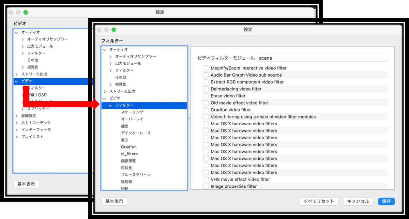
Task: Expand ストリーム出力 in back window tree
Action: [x=17, y=74]
